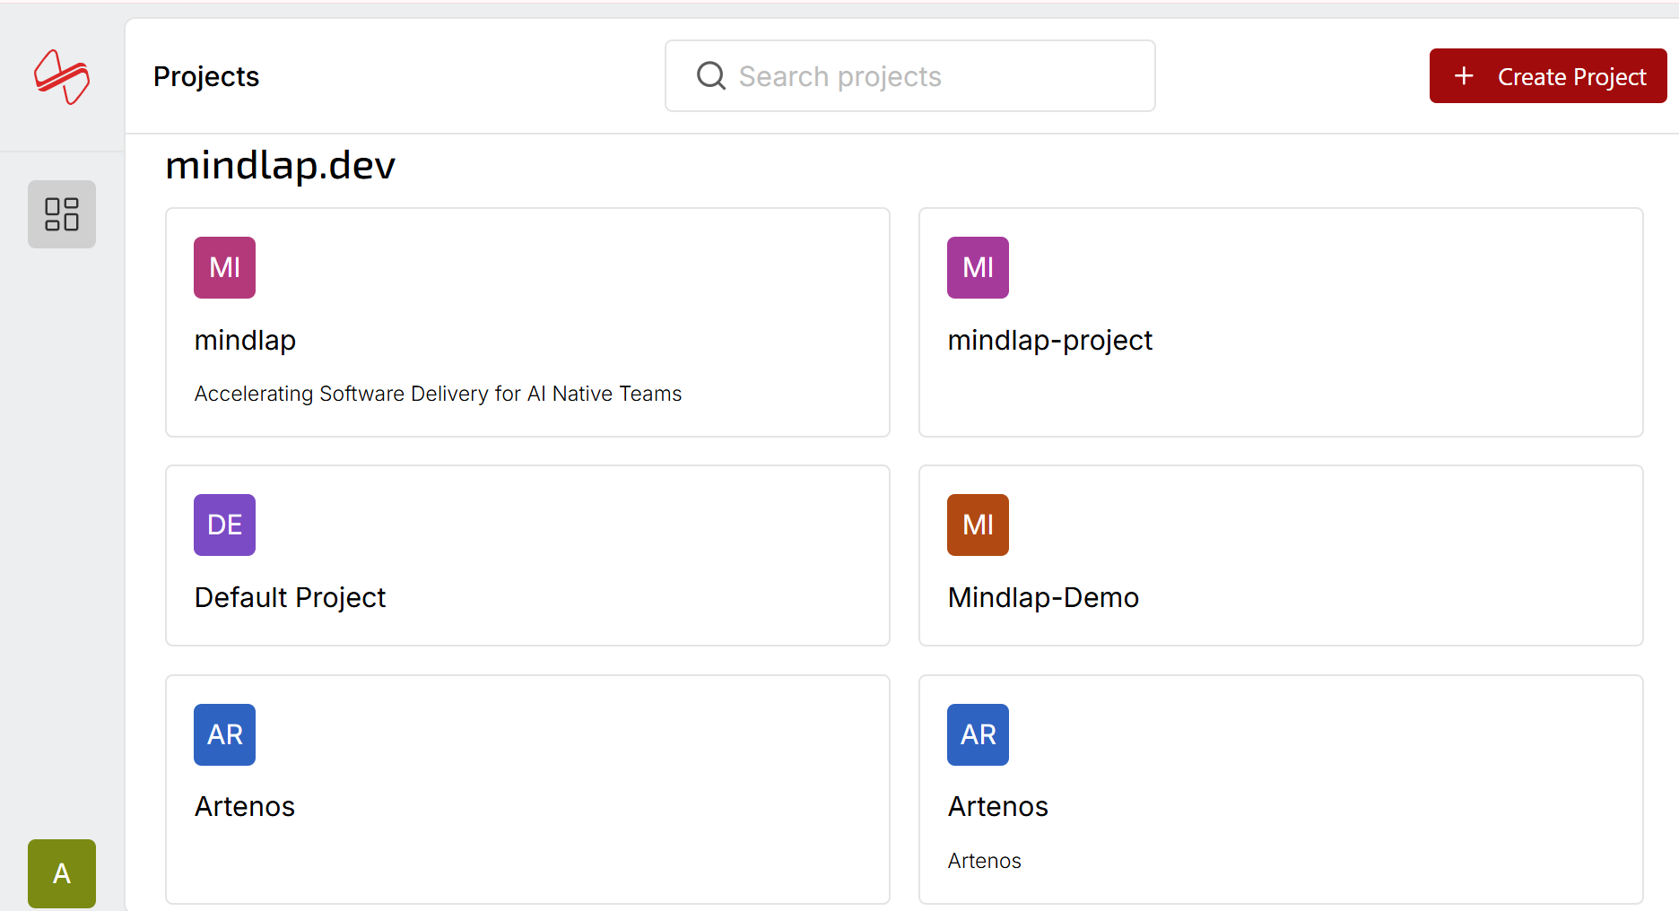Open the Mindlap-Demo title
This screenshot has height=911, width=1679.
pyautogui.click(x=1043, y=598)
